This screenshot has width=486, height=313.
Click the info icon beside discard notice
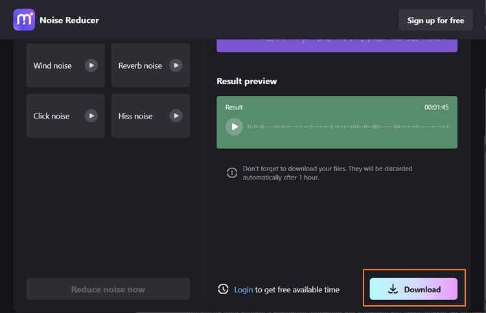232,172
